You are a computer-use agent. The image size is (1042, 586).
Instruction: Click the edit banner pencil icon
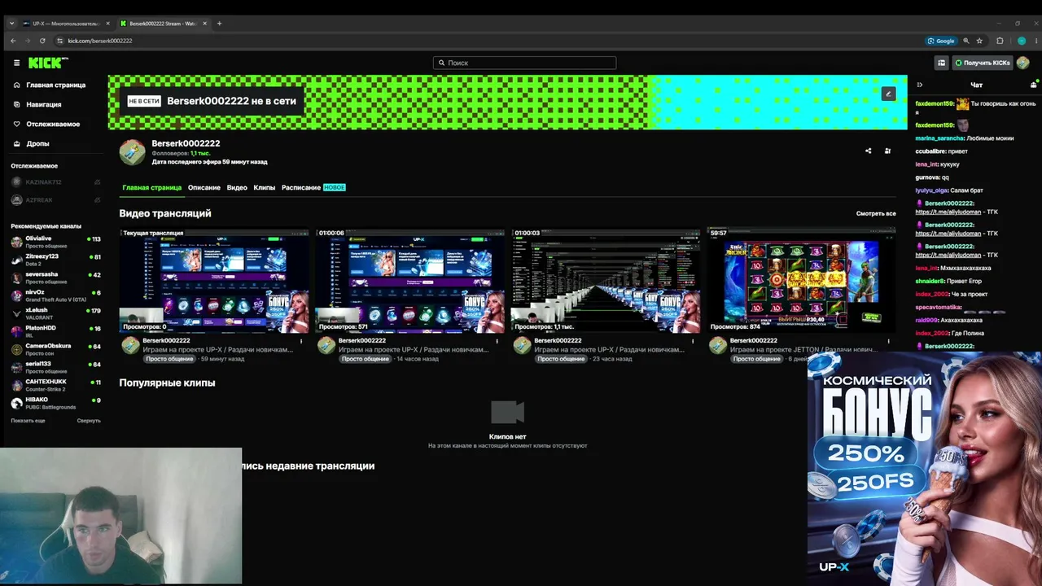click(889, 94)
